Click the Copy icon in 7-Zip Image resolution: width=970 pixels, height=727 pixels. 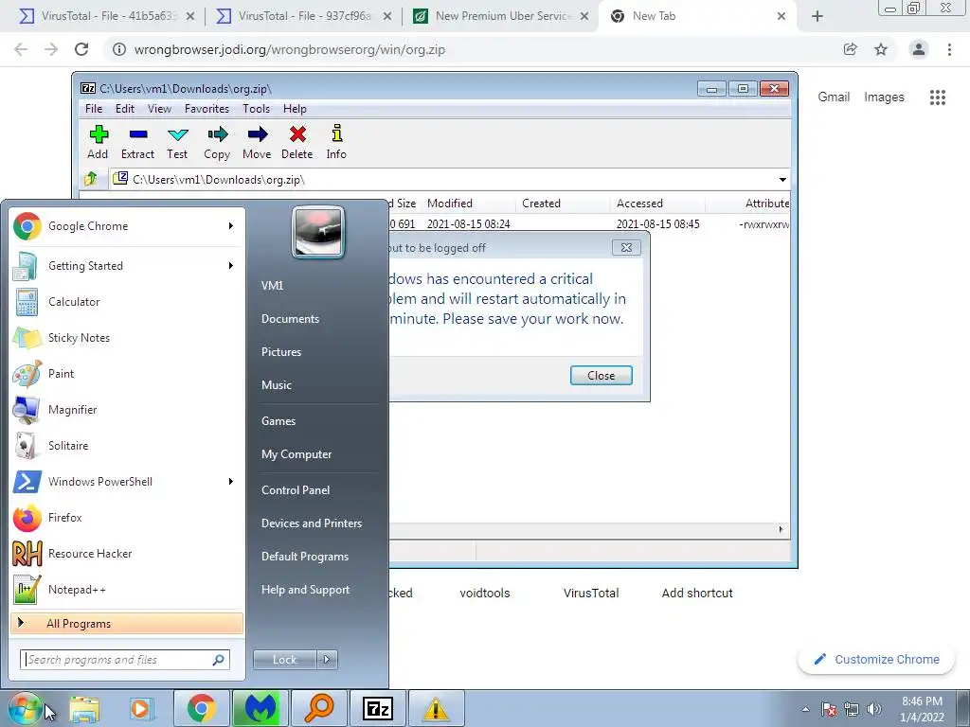(217, 134)
